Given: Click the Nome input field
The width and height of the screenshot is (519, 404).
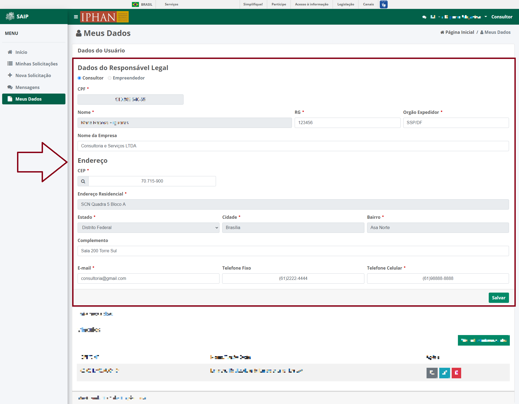Looking at the screenshot, I should click(x=185, y=123).
